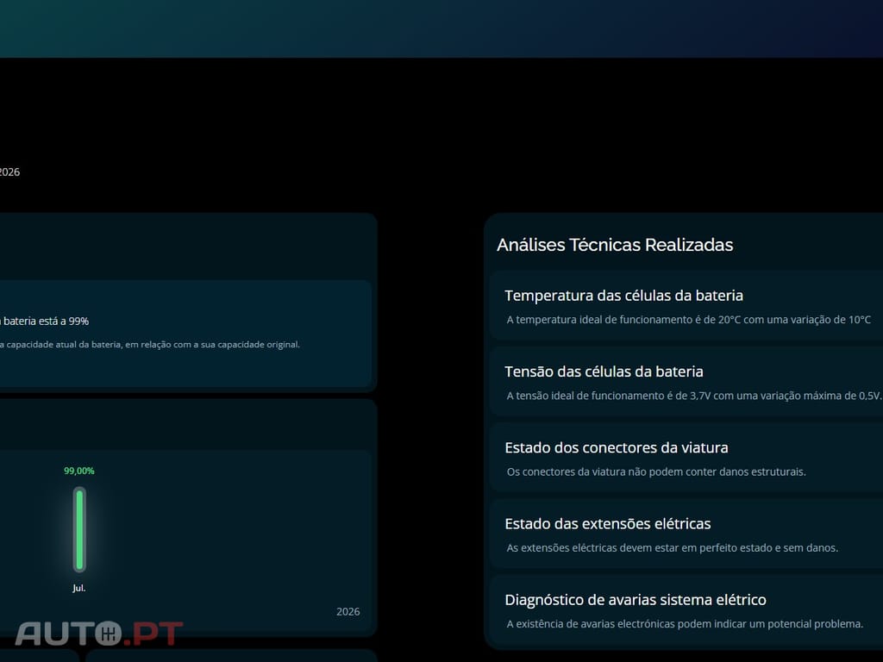
Task: Expand Diagnóstico de avarias sistema elétrico
Action: 686,610
